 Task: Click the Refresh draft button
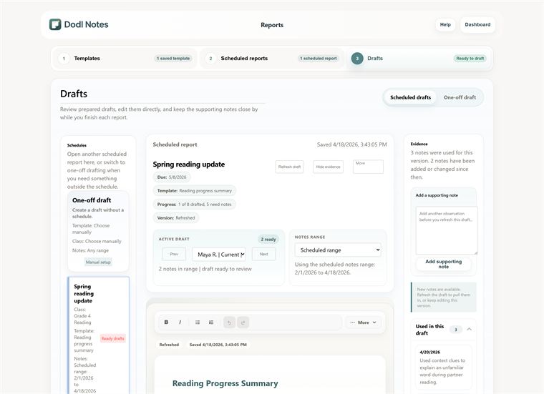tap(289, 167)
